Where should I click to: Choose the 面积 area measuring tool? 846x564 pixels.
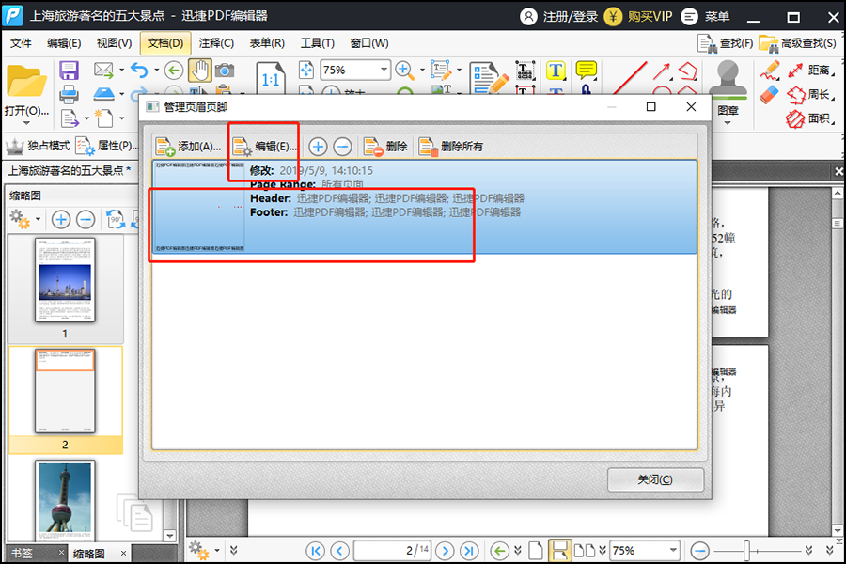pos(810,118)
